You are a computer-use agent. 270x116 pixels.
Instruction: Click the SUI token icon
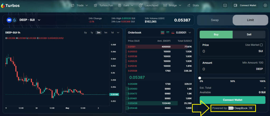click(14, 20)
